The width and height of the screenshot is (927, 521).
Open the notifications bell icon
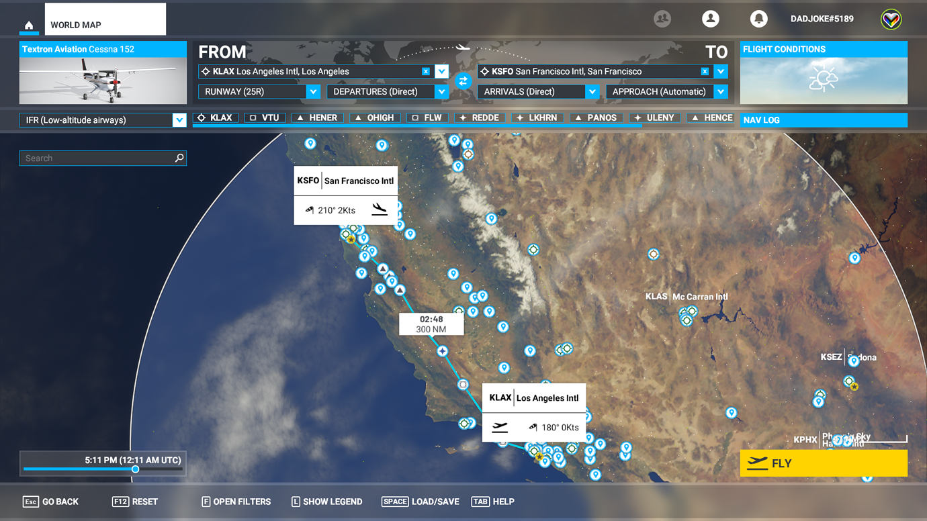click(x=759, y=19)
